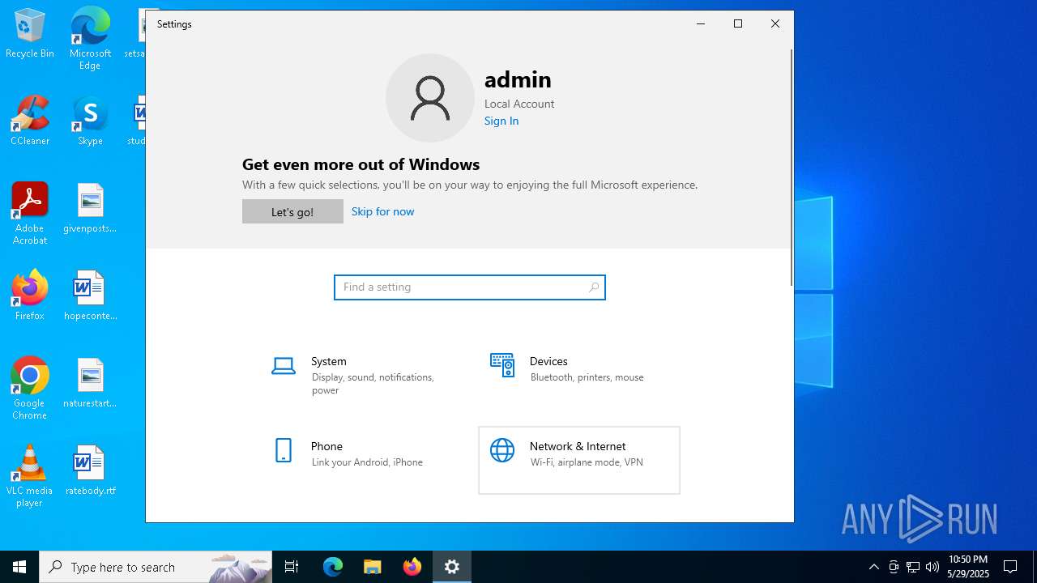
Task: Click the Settings window vertical scrollbar
Action: coord(792,167)
